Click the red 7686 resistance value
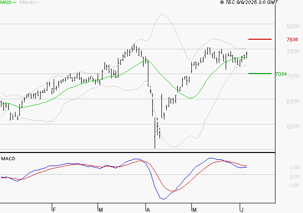The image size is (303, 213). point(292,40)
